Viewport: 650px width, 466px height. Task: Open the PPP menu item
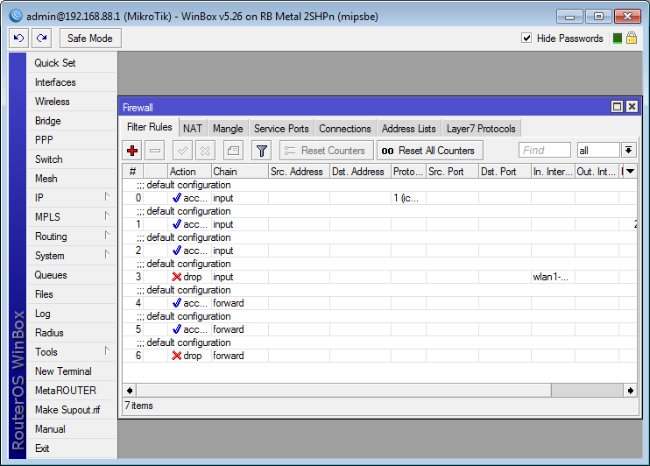tap(72, 140)
